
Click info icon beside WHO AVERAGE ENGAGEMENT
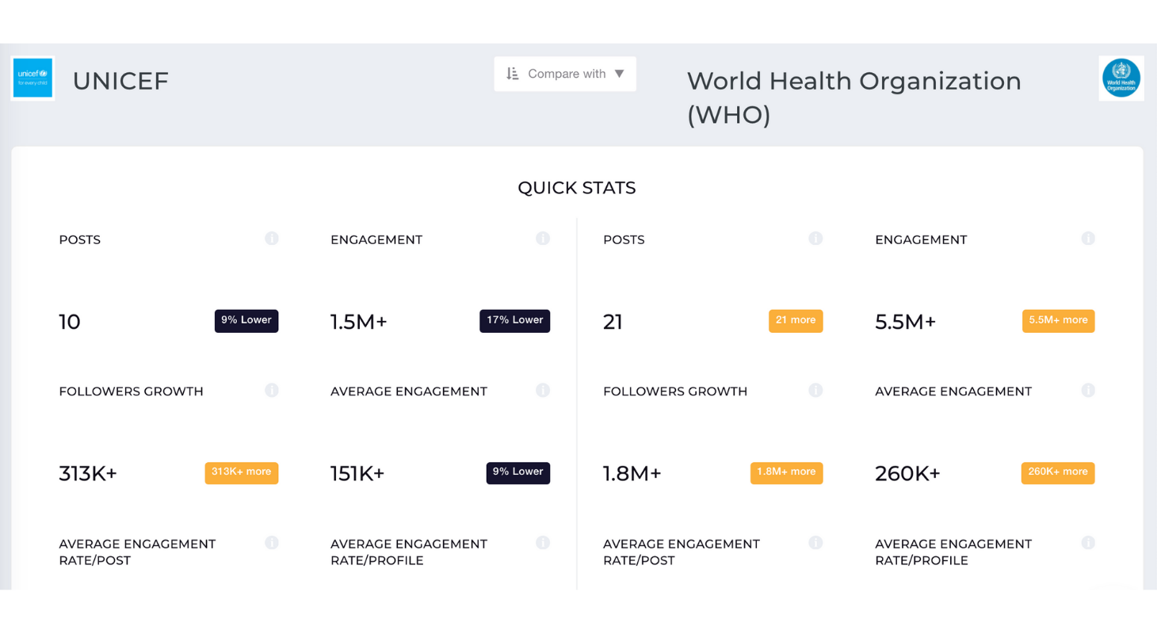pos(1088,390)
